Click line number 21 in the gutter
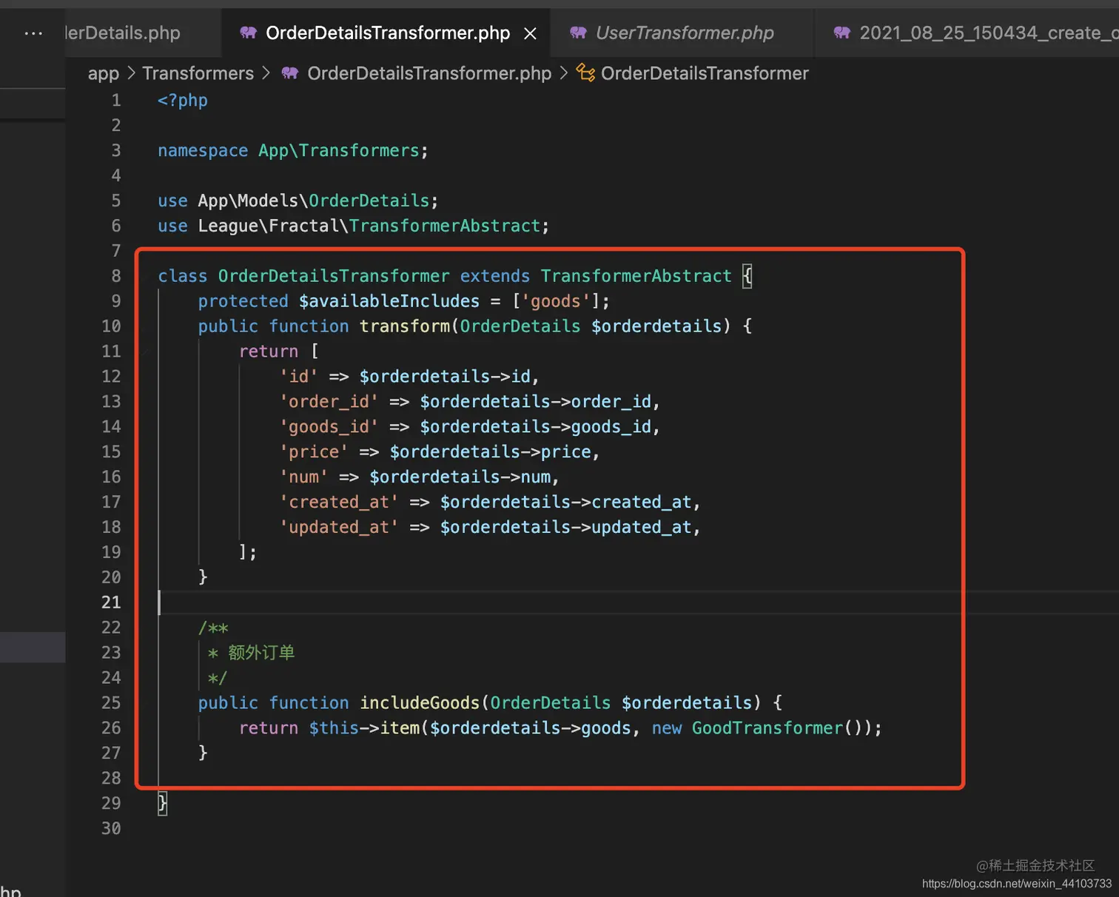Screen dimensions: 1119x897 [x=111, y=602]
